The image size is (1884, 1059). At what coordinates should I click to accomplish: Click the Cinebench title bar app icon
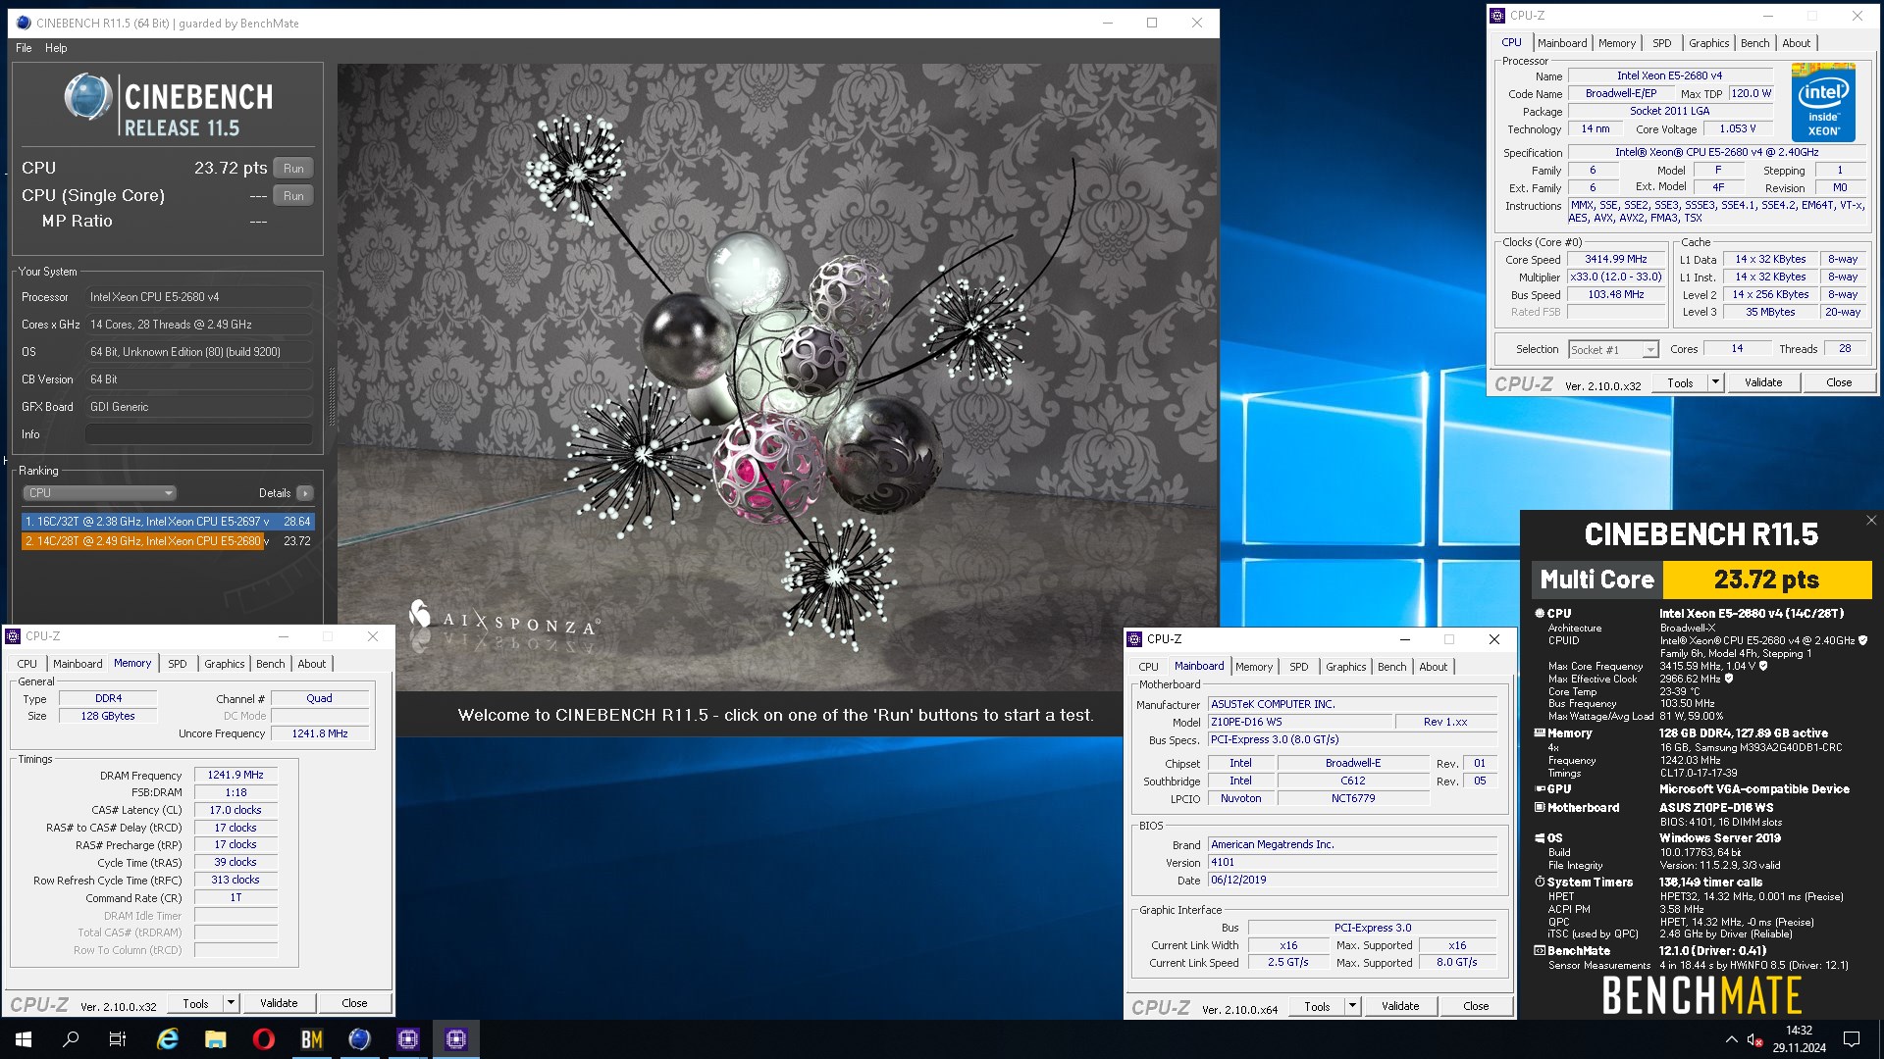point(24,23)
